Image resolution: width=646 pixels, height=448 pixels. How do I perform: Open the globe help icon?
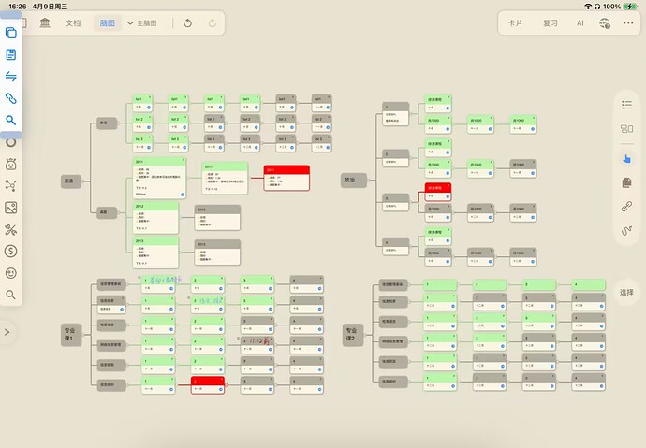(x=605, y=23)
